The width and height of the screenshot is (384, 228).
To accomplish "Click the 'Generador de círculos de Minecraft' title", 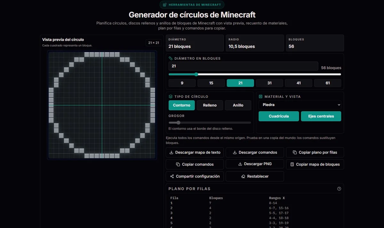I will (192, 15).
